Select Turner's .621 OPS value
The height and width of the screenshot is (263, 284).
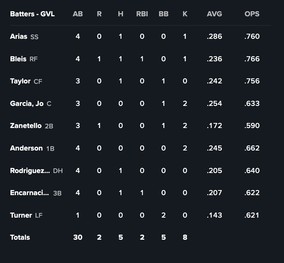click(252, 215)
